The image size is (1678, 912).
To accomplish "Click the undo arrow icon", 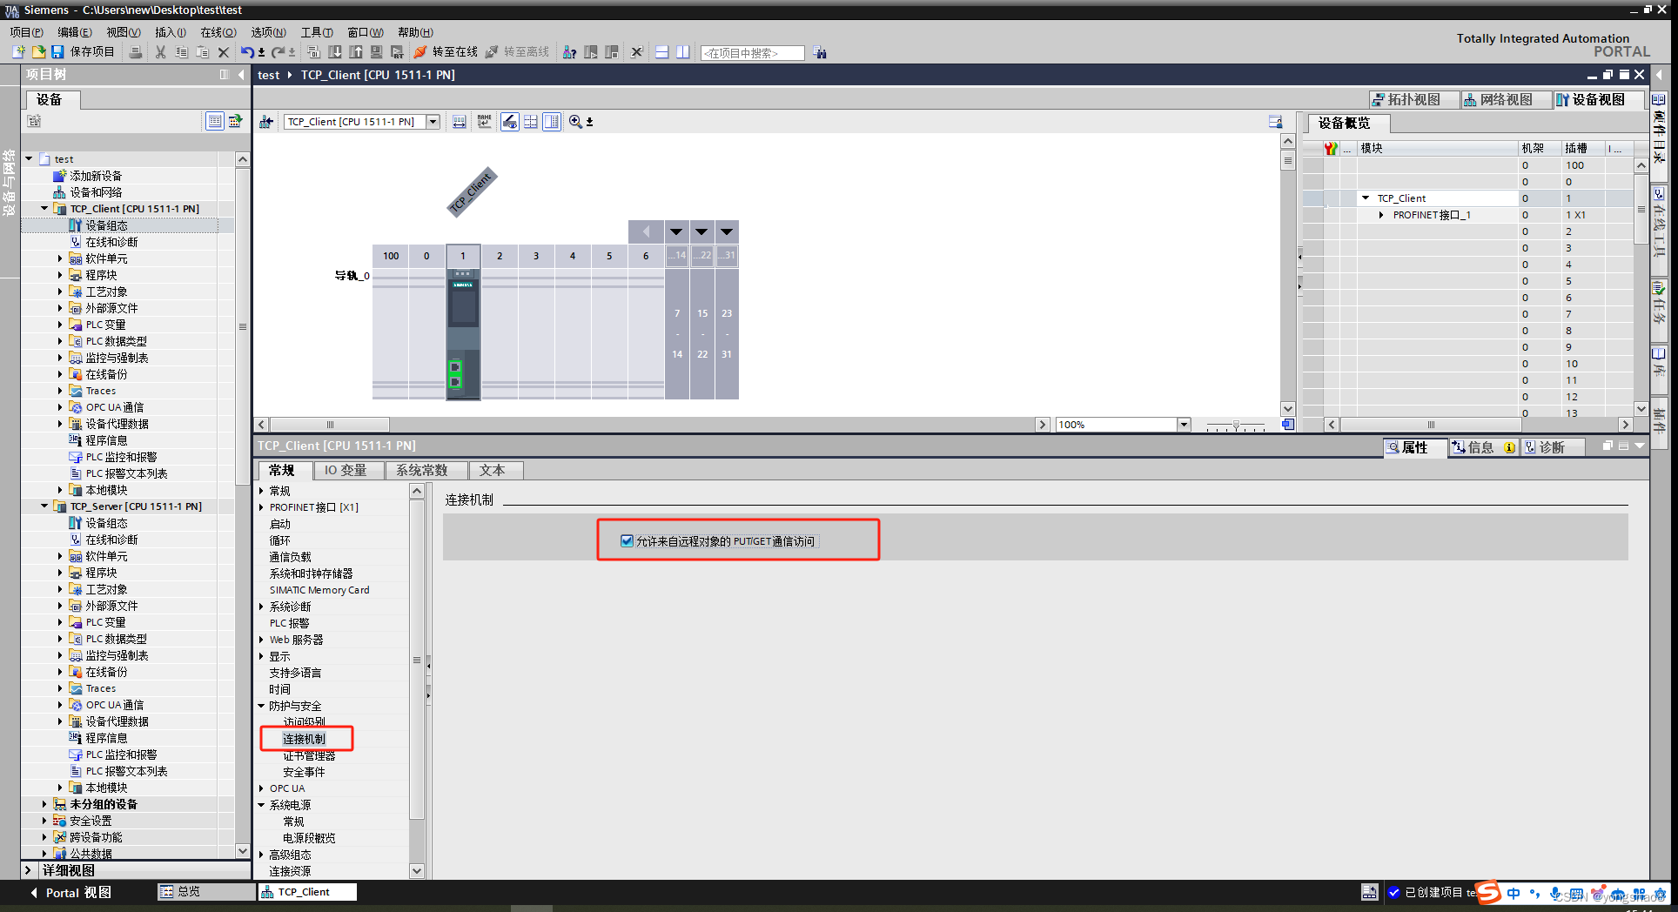I will tap(247, 52).
